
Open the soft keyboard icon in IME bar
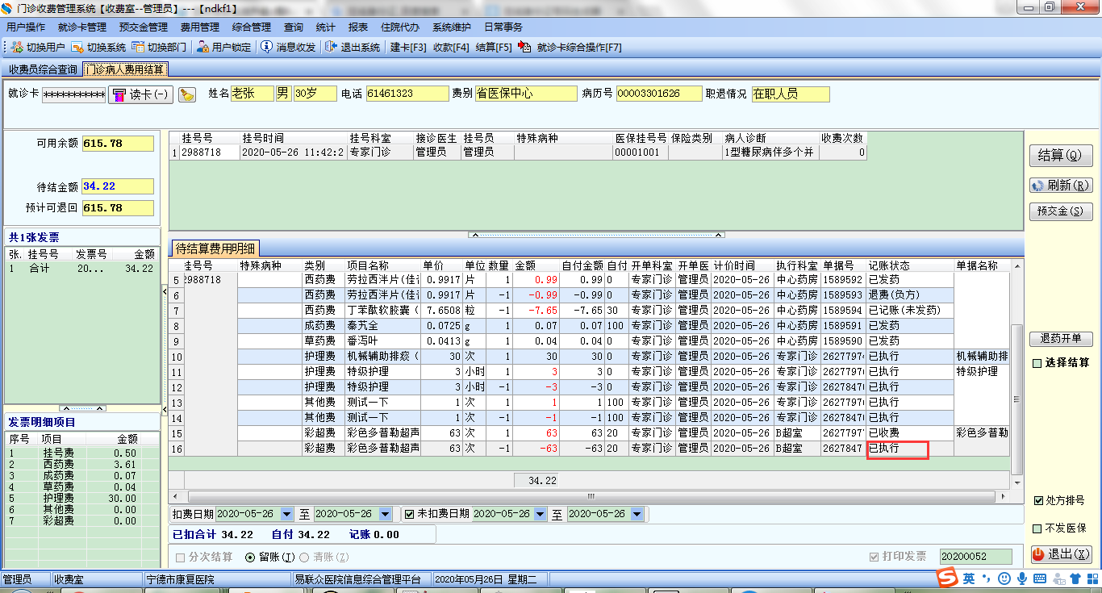(x=1039, y=578)
